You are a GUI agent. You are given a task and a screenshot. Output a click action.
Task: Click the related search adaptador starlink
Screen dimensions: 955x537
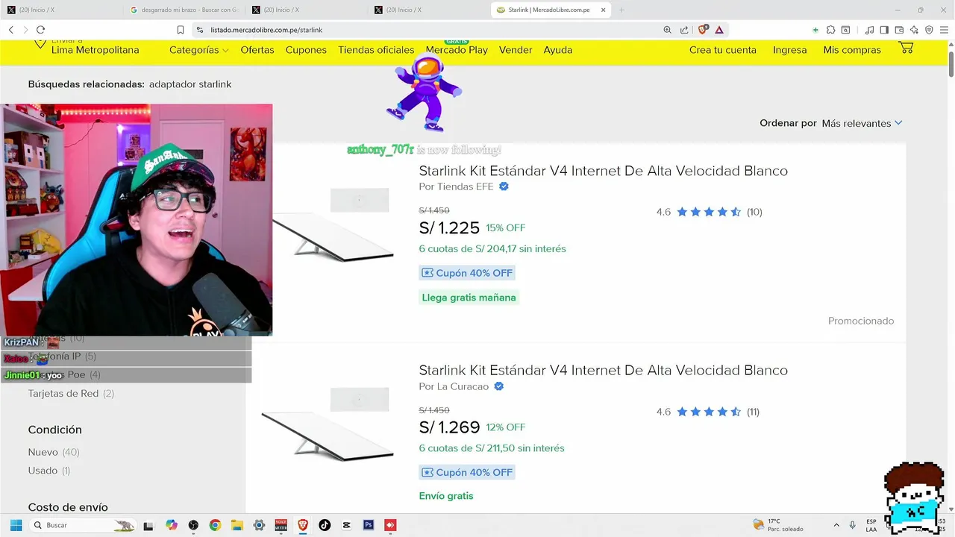click(x=190, y=84)
